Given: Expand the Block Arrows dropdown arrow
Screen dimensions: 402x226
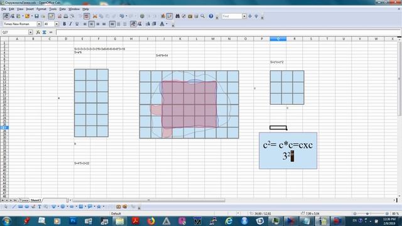Looking at the screenshot, I should point(77,207).
